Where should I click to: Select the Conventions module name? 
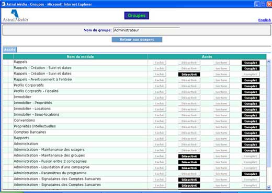coord(24,120)
